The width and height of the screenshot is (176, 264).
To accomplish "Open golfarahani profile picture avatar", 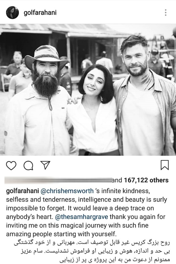I will [x=12, y=13].
